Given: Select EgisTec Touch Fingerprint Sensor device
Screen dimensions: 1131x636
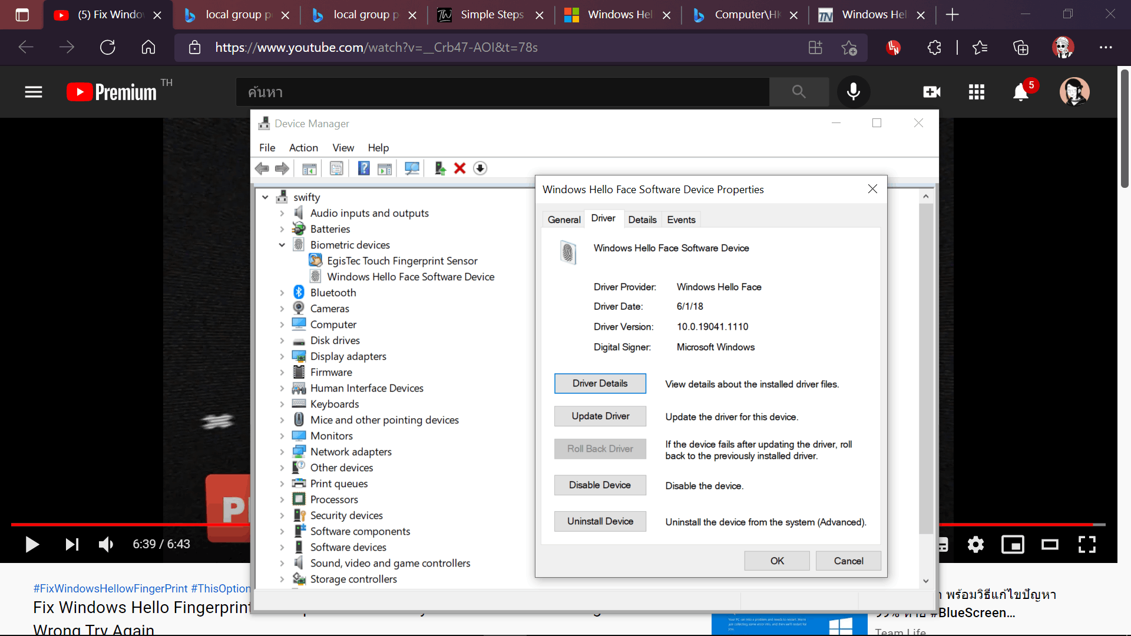Looking at the screenshot, I should (402, 261).
